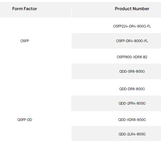
Task: Select the QSFP-DD form factor cell
Action: click(x=25, y=120)
